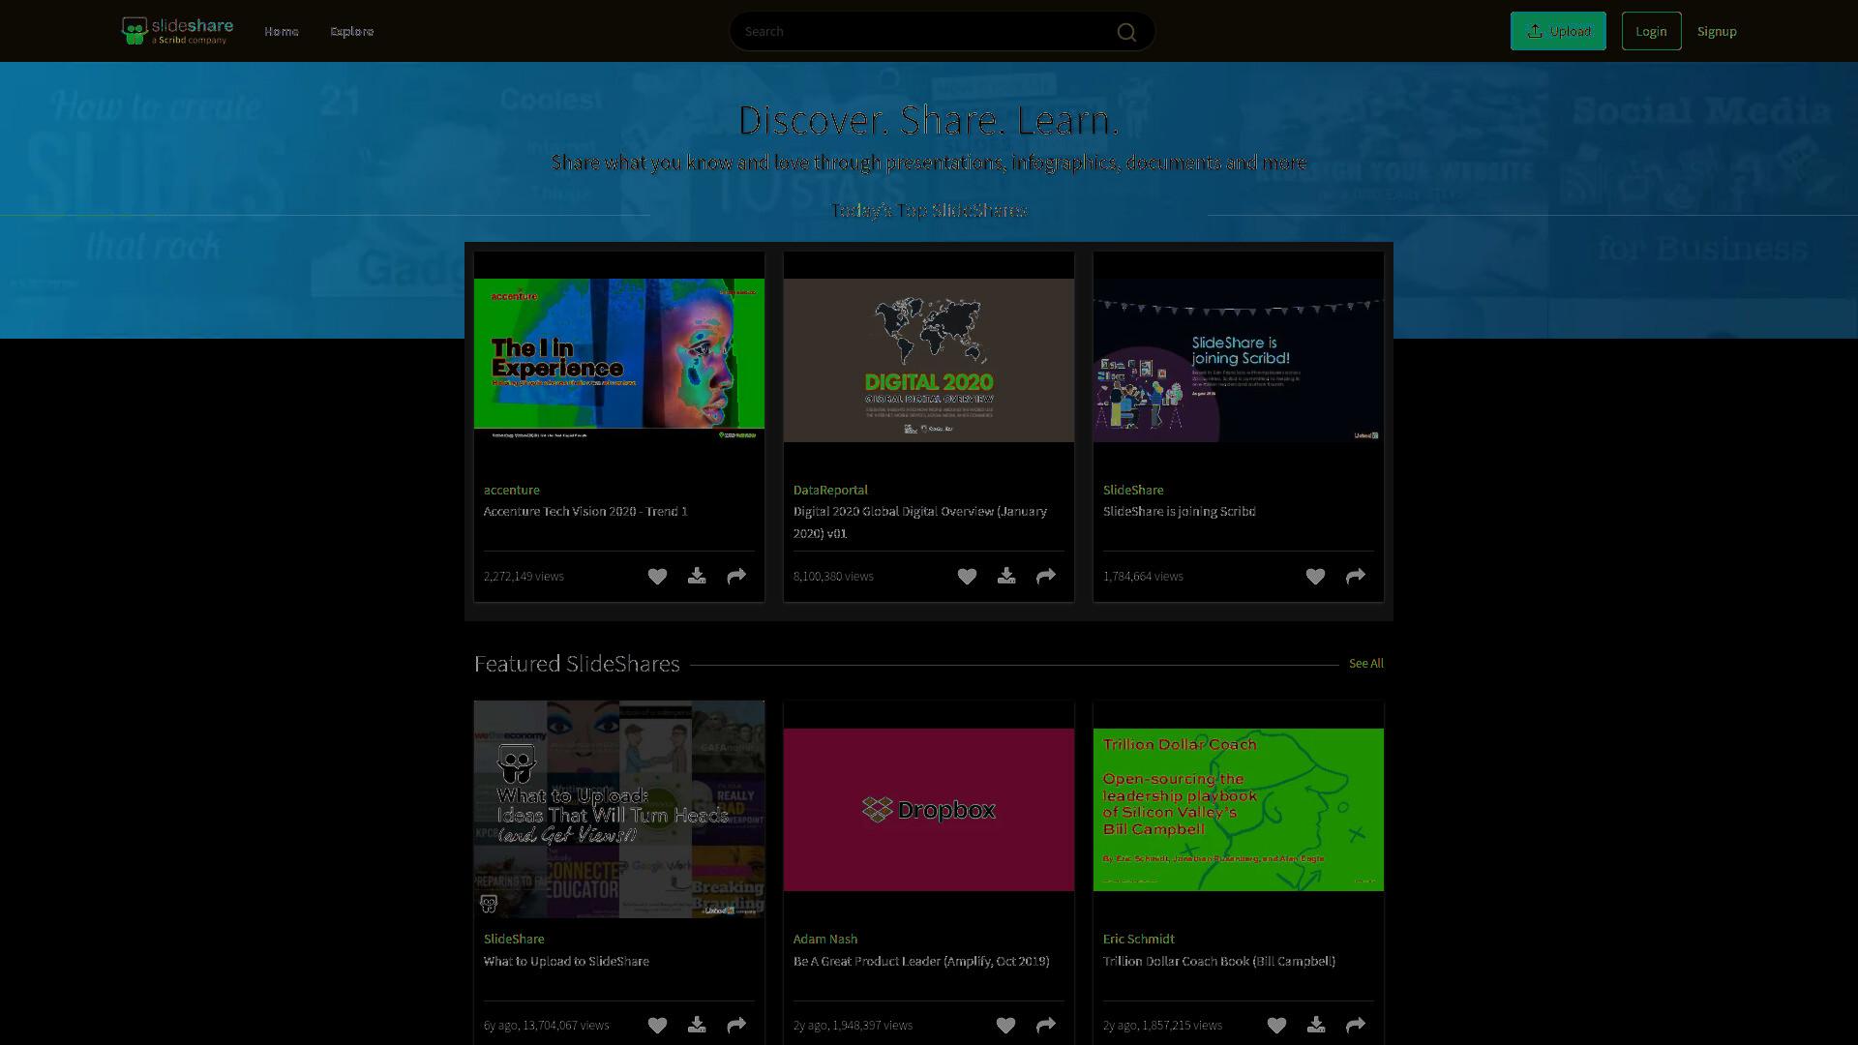The height and width of the screenshot is (1045, 1858).
Task: Open the Dropbox thumbnail
Action: click(929, 810)
